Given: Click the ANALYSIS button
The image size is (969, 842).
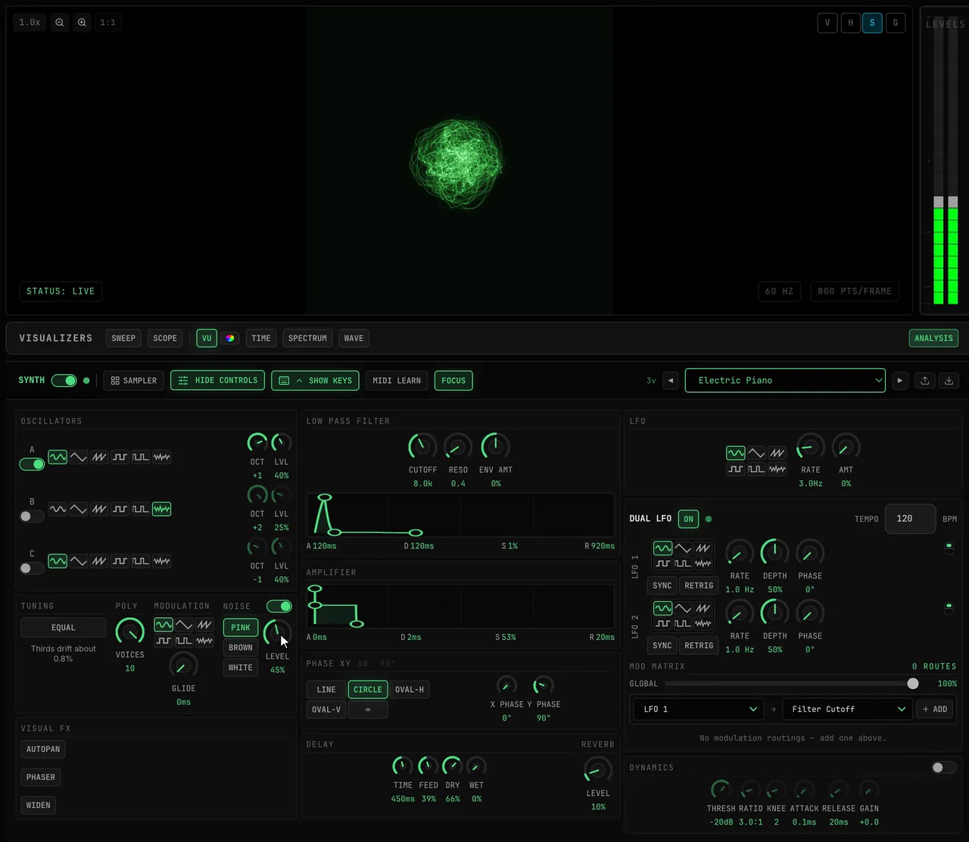Looking at the screenshot, I should [x=933, y=338].
